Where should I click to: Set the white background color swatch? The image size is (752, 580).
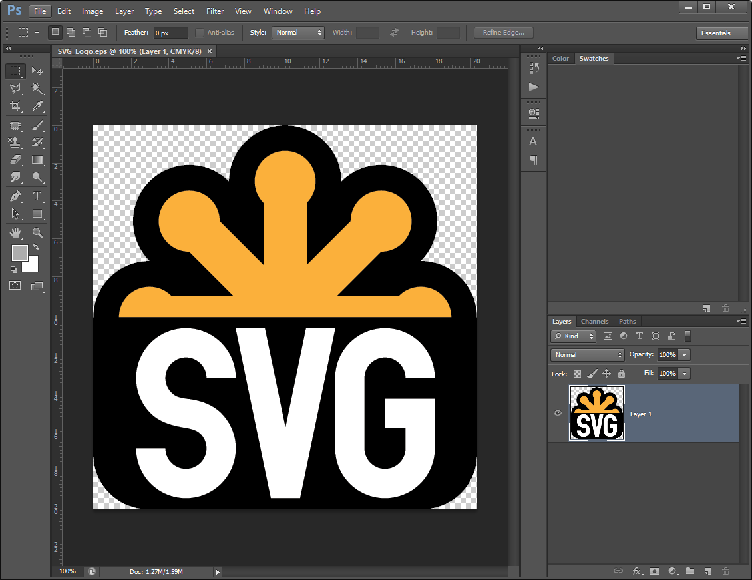[32, 265]
